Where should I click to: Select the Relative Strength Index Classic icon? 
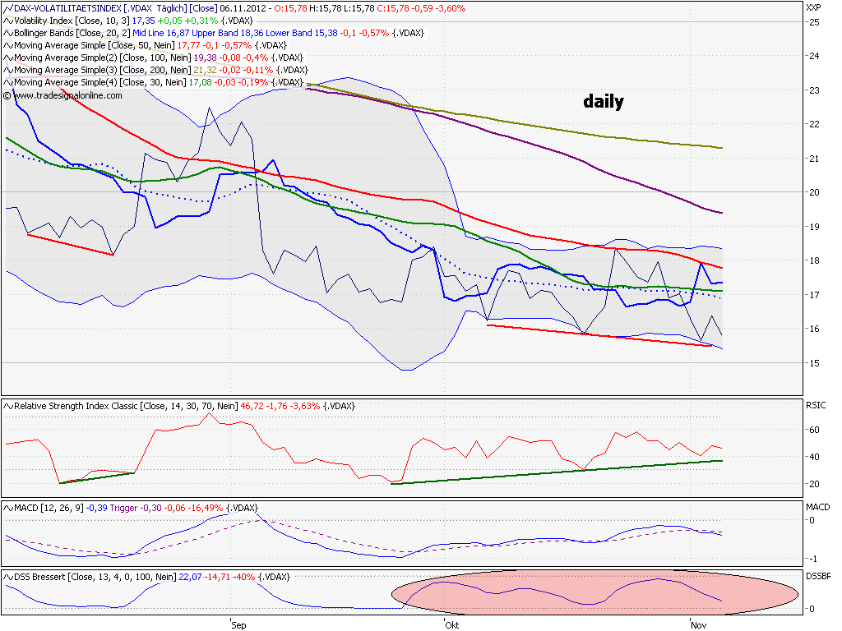click(7, 404)
